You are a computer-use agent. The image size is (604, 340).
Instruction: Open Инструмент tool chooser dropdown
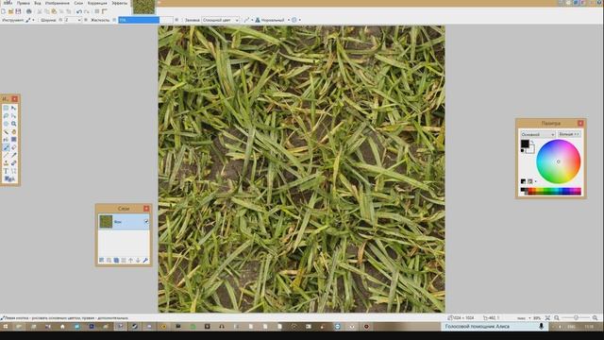29,20
